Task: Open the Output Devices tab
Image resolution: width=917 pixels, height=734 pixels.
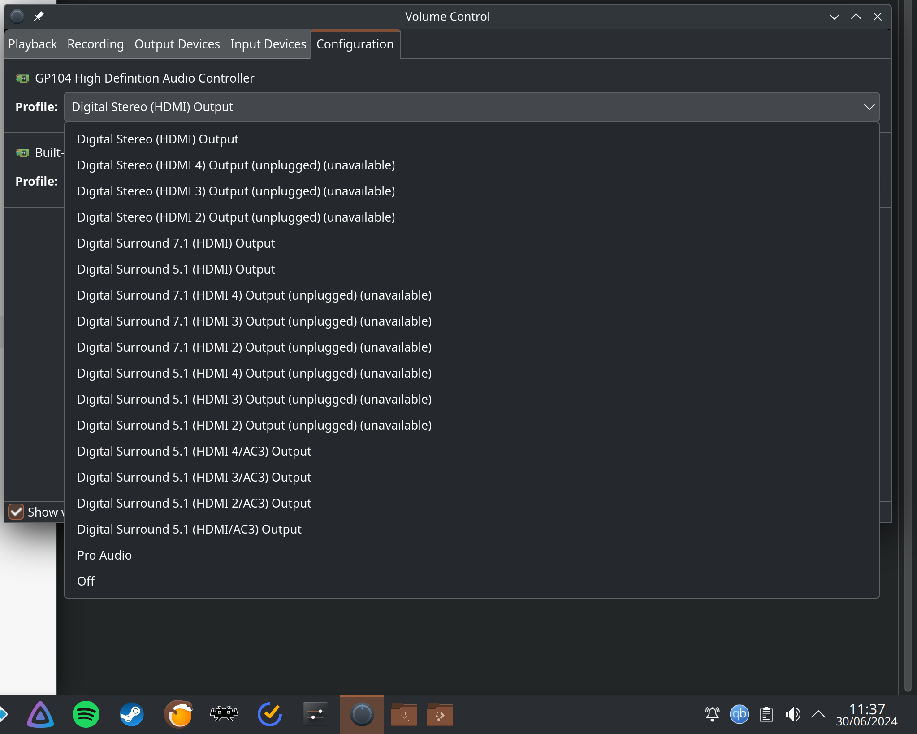Action: pos(177,44)
